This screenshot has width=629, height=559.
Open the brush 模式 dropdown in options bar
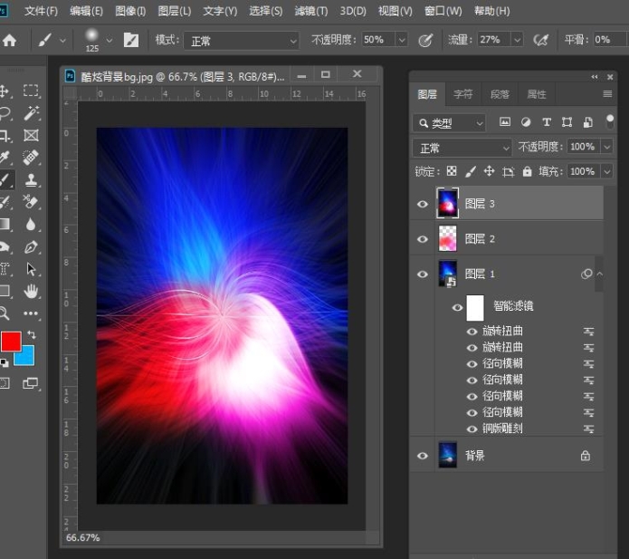pyautogui.click(x=241, y=40)
